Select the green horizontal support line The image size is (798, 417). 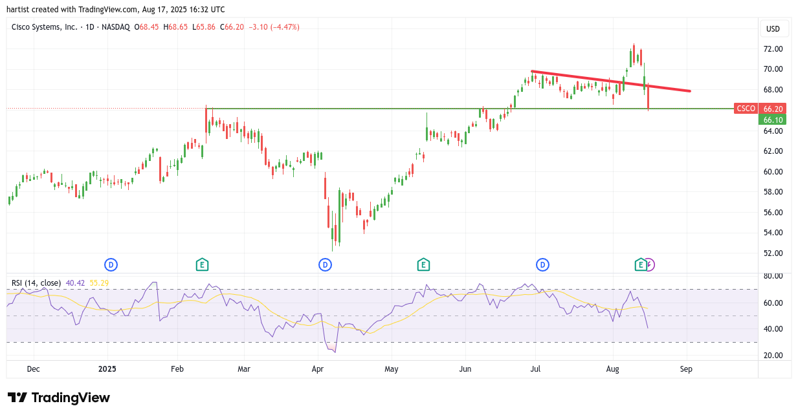[x=469, y=109]
